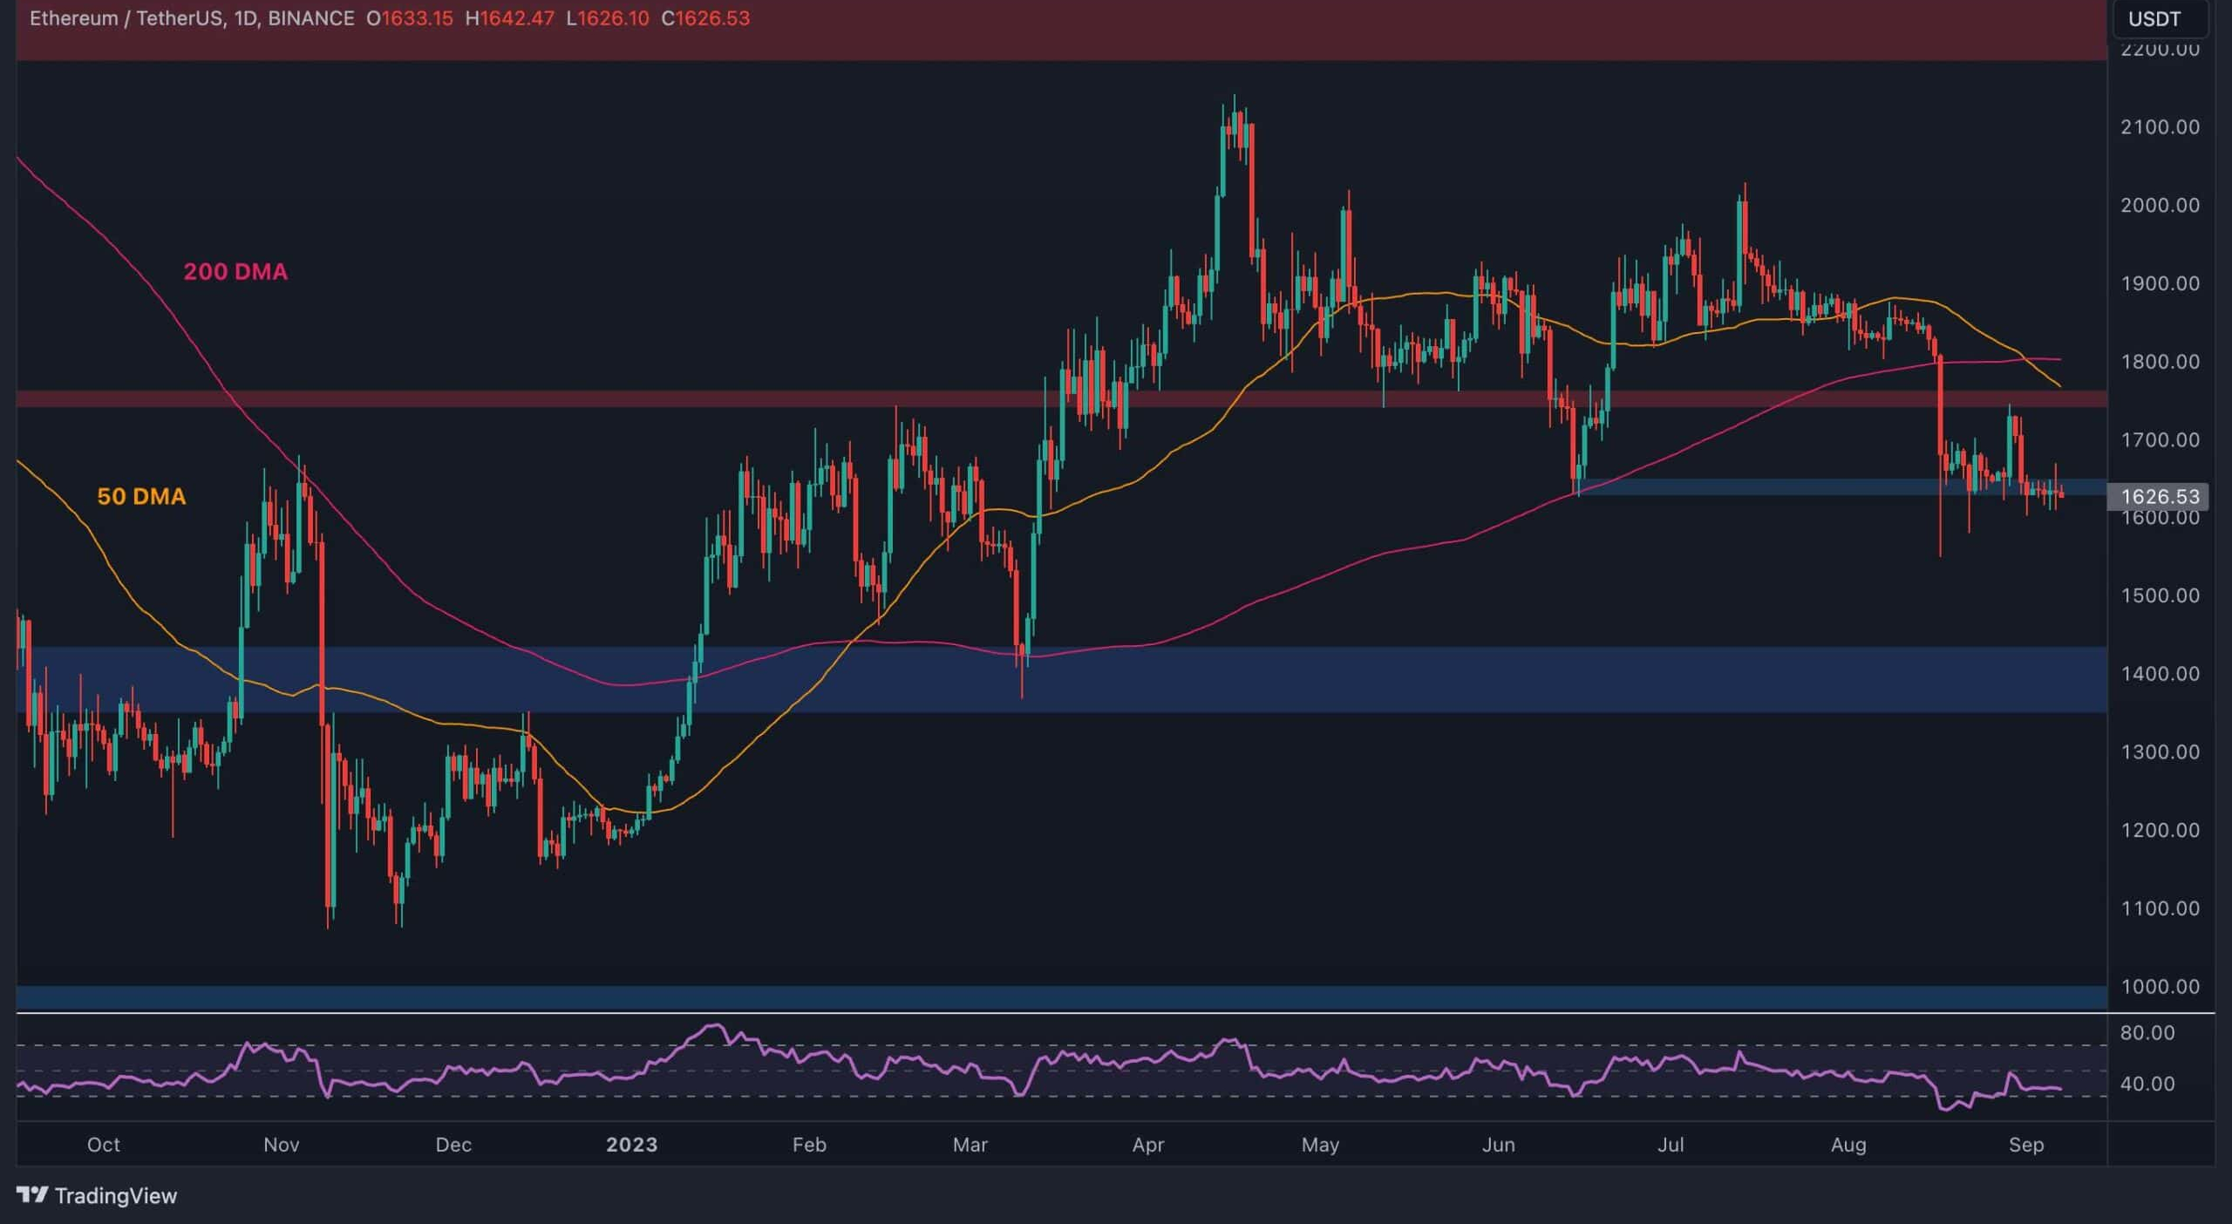Click the 2100.00 price axis label
This screenshot has height=1224, width=2232.
(2160, 127)
